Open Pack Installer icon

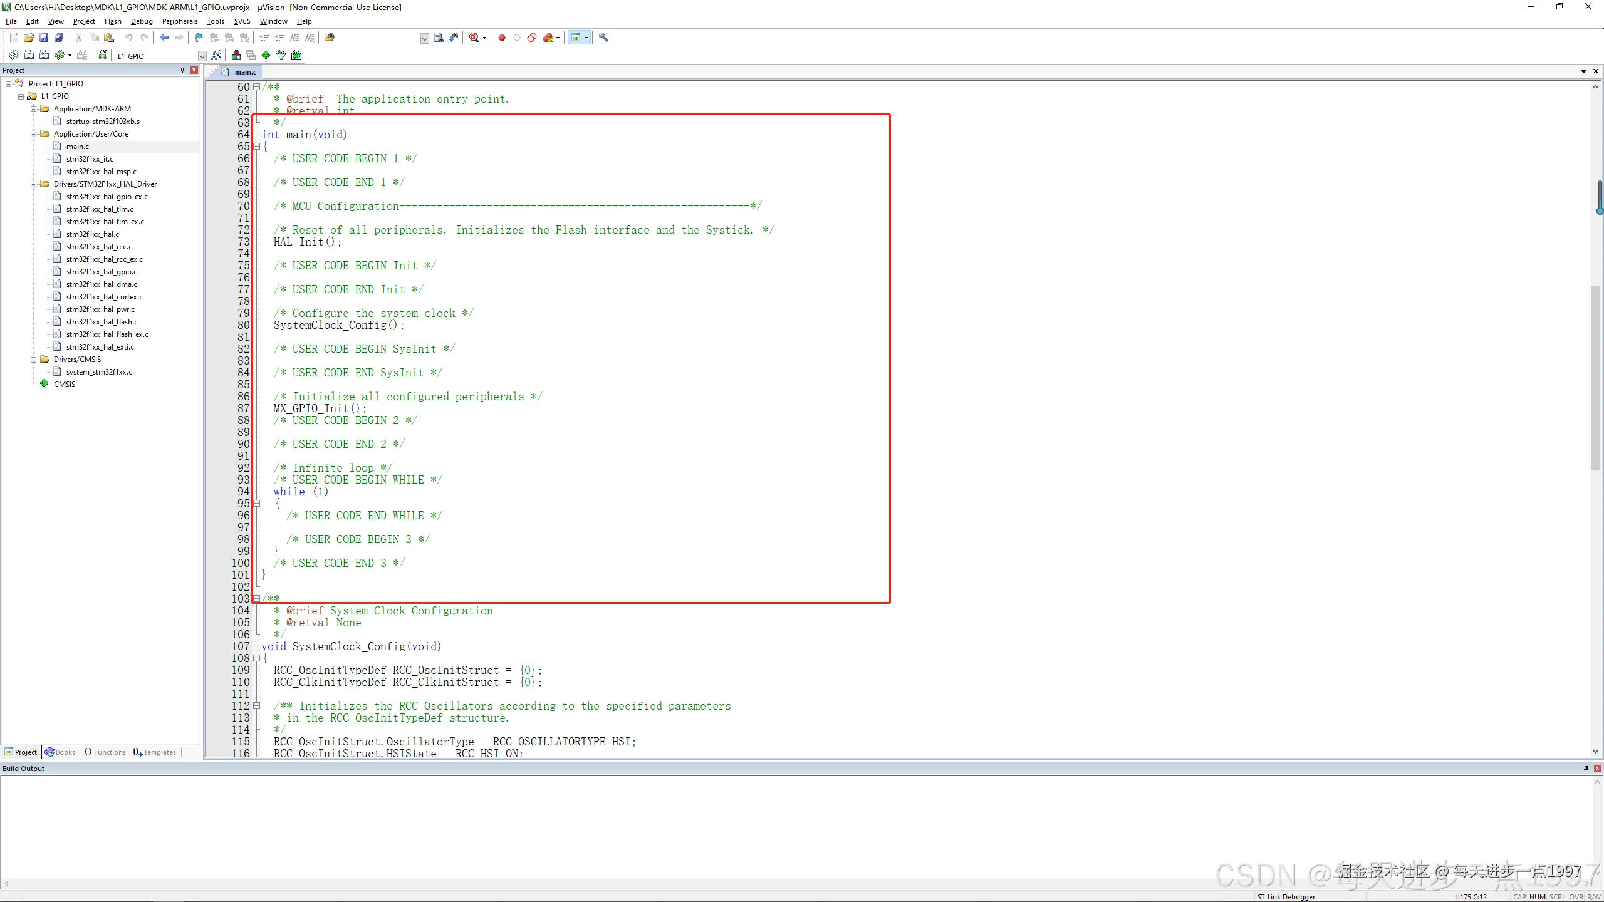[296, 55]
